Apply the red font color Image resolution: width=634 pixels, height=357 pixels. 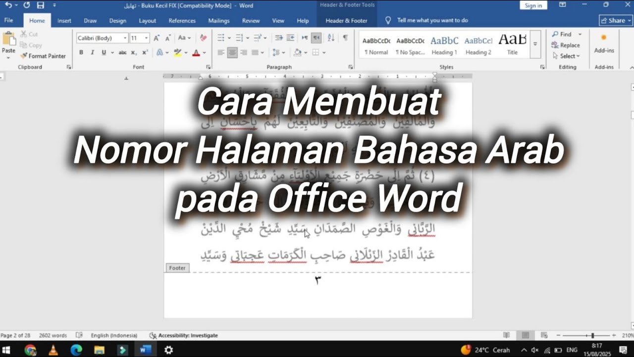click(196, 53)
